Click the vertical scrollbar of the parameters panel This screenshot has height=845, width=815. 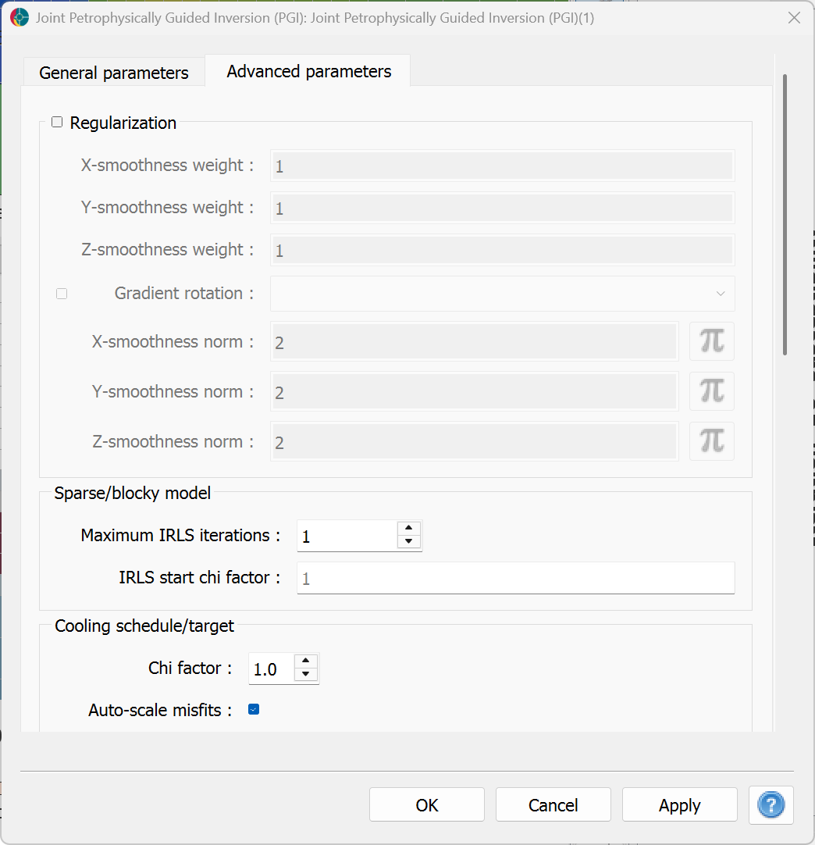click(785, 215)
